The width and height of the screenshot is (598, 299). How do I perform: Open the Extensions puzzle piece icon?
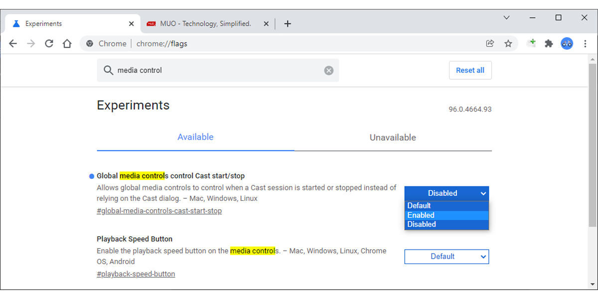(x=549, y=43)
